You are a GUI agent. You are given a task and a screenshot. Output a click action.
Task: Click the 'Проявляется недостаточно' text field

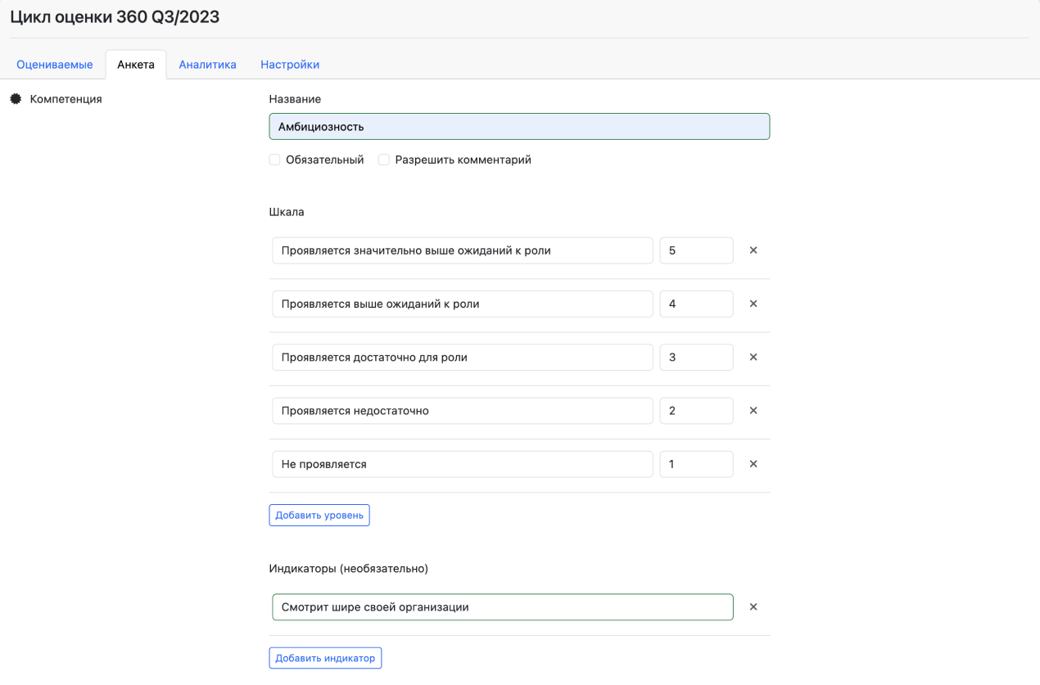pos(463,411)
